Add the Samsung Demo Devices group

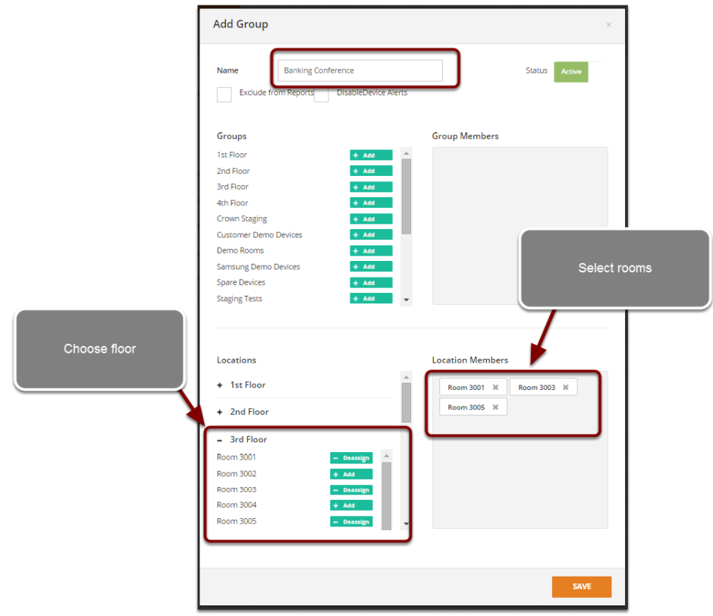click(x=370, y=266)
